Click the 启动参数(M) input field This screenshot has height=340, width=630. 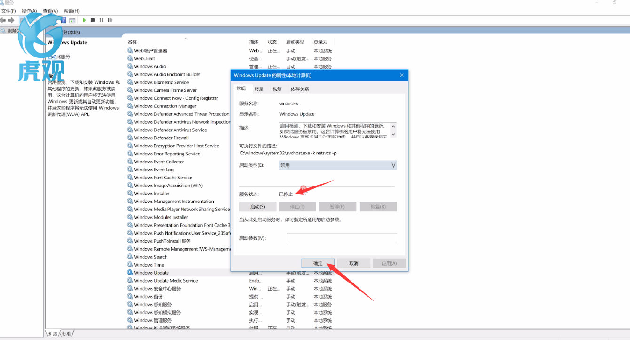[x=342, y=238]
